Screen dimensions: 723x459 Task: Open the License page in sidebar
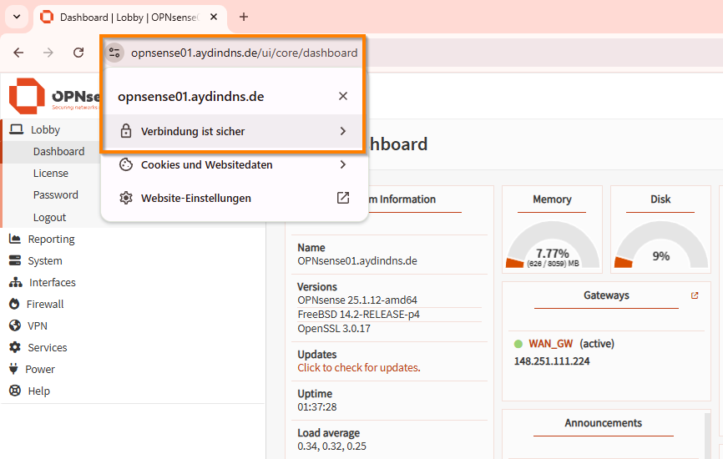(x=51, y=174)
